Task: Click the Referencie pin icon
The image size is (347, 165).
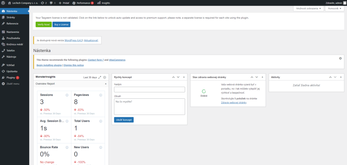Action: point(3,23)
